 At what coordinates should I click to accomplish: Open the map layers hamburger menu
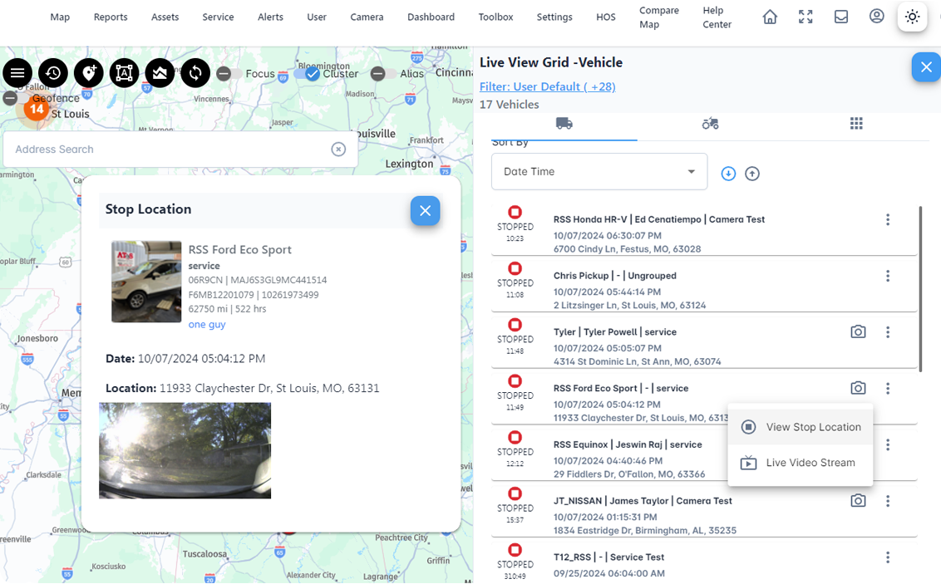coord(17,73)
